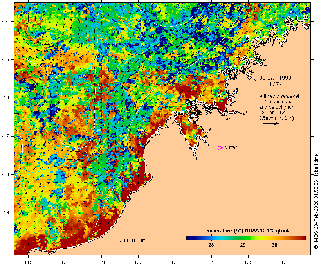Click the latitude axis label '-17'
321x266 pixels.
(5, 136)
